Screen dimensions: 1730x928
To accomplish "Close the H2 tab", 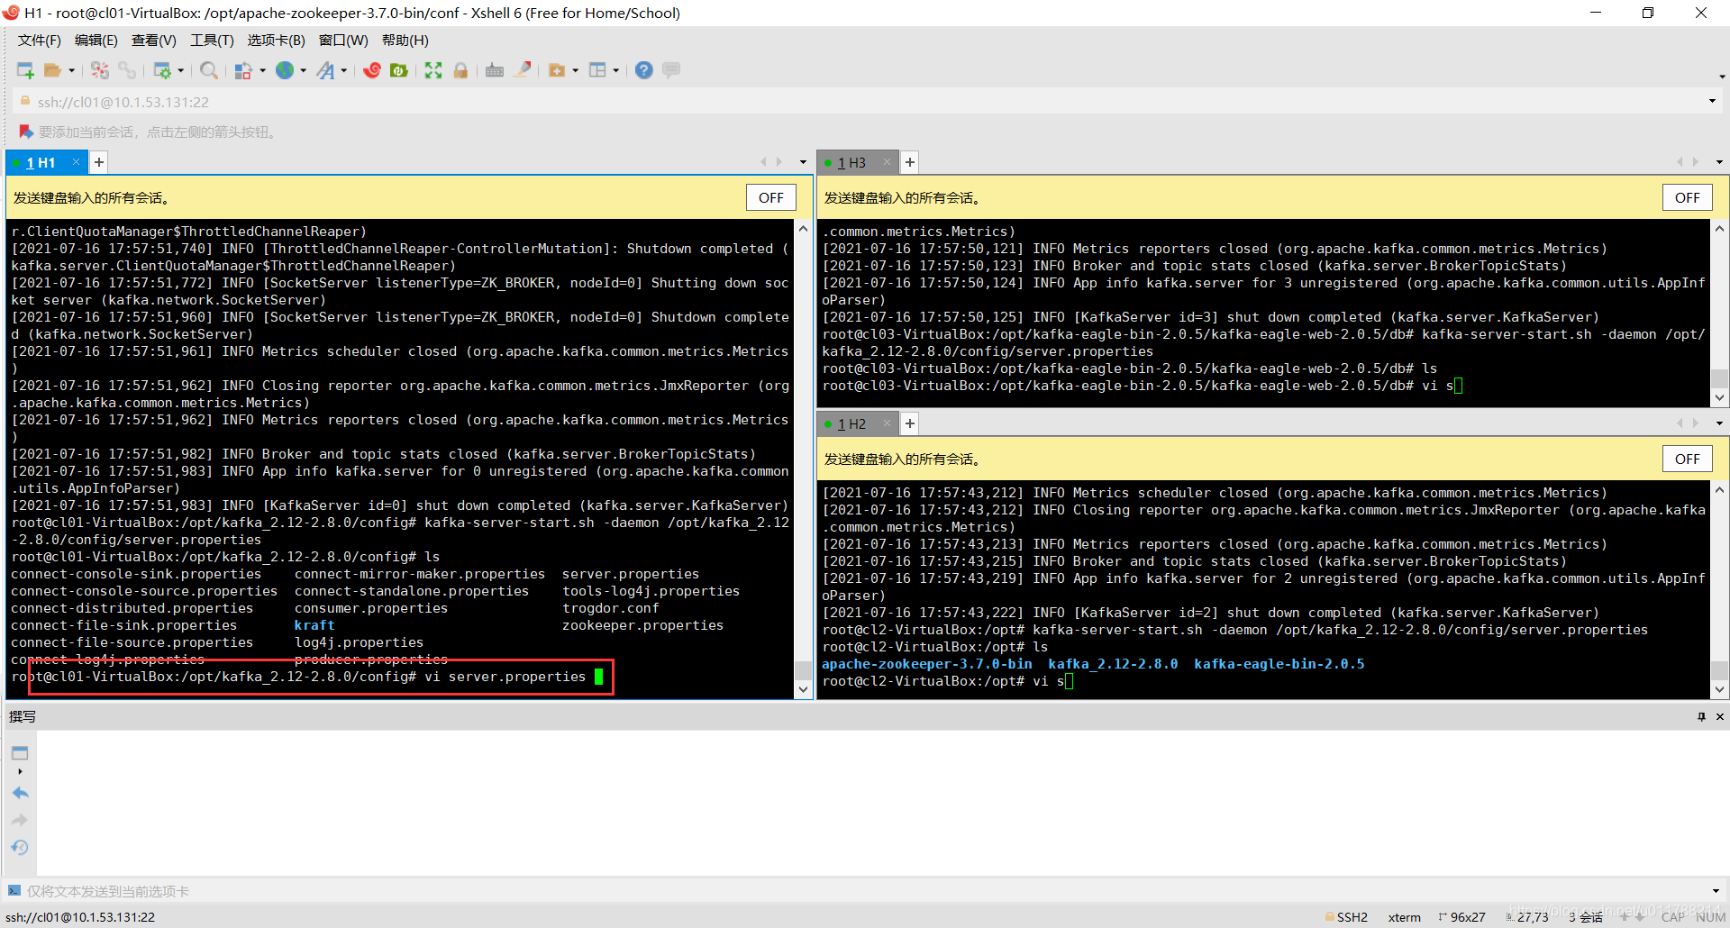I will coord(888,423).
